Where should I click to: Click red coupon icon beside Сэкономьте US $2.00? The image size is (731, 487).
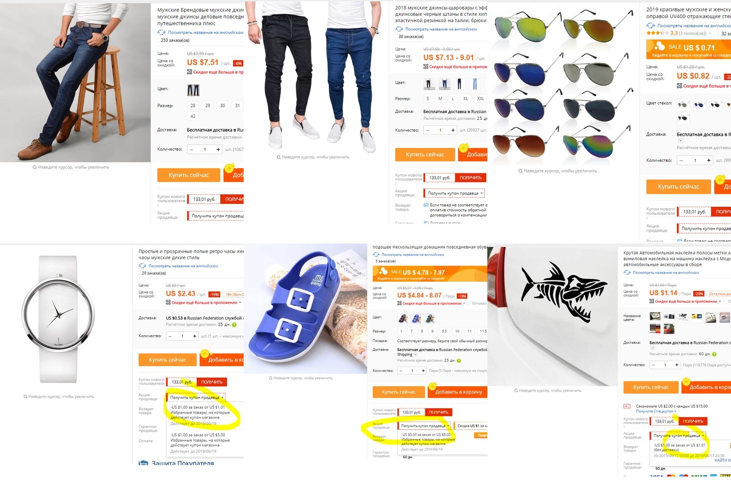tap(627, 406)
